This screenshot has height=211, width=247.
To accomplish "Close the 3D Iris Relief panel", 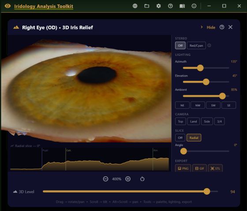I will click(x=230, y=27).
